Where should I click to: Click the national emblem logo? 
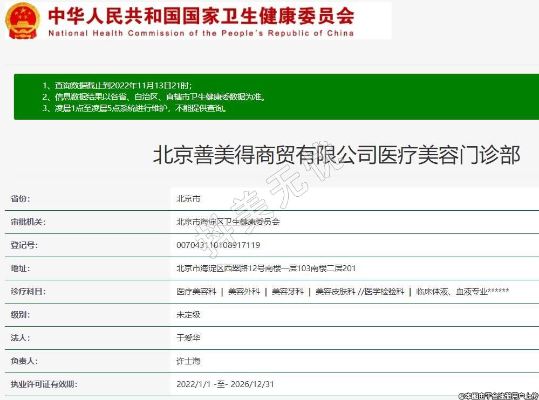point(23,20)
